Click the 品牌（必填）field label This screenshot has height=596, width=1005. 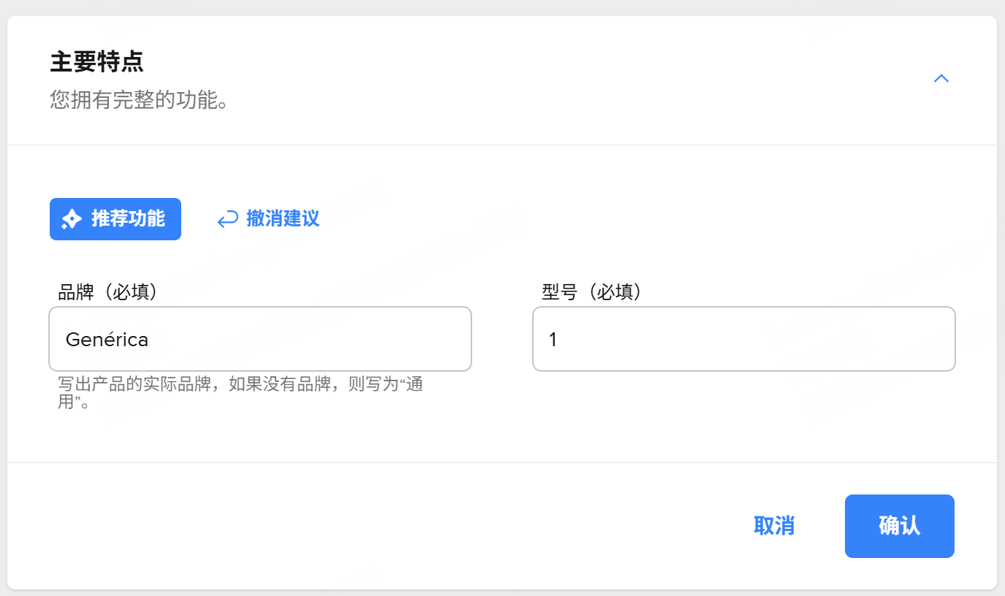coord(107,292)
